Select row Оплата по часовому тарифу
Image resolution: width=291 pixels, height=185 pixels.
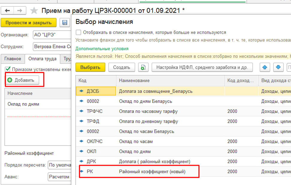click(183, 111)
